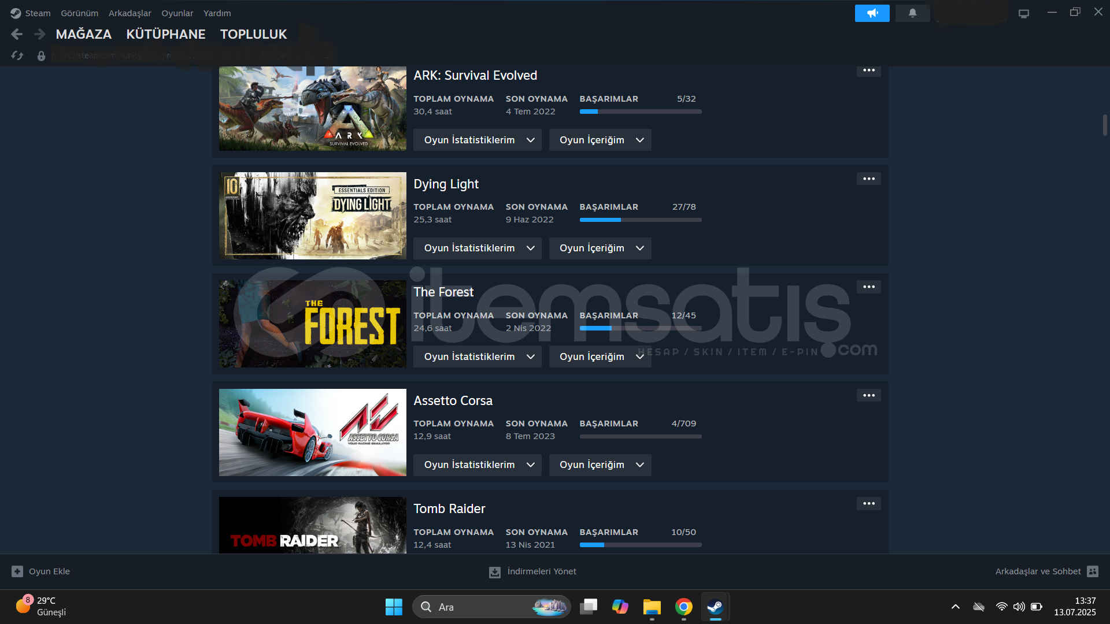Go back with the left arrow
Image resolution: width=1110 pixels, height=624 pixels.
tap(17, 34)
